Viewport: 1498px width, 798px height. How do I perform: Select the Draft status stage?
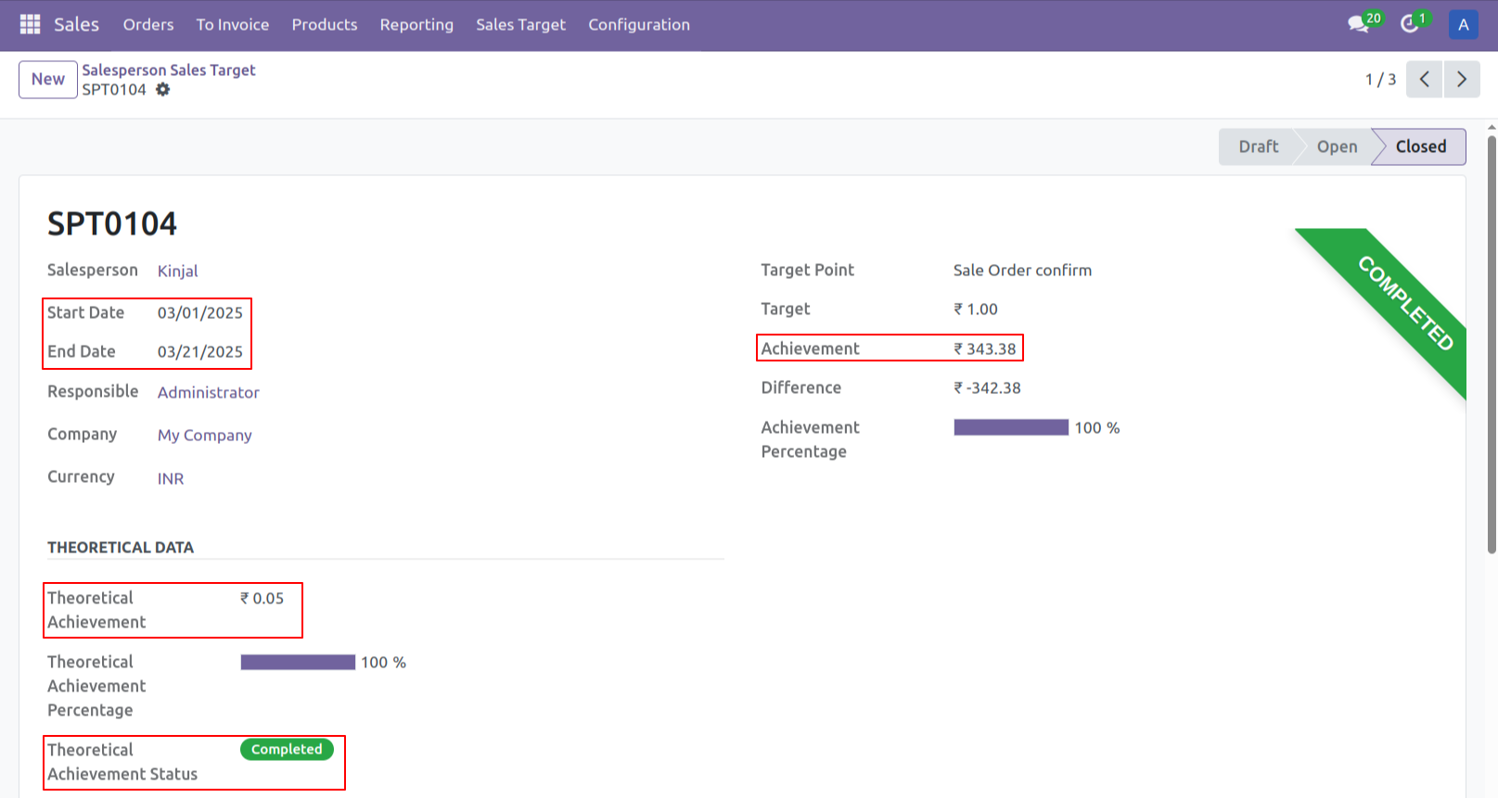tap(1258, 146)
